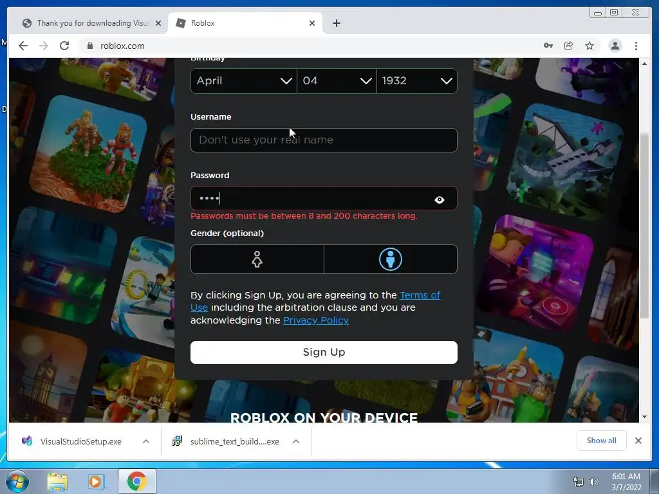The height and width of the screenshot is (494, 659).
Task: Open the birthday day dropdown showing 04
Action: pyautogui.click(x=337, y=80)
